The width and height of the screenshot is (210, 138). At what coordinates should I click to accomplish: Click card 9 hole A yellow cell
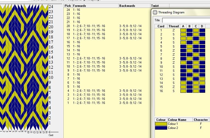coord(183,63)
